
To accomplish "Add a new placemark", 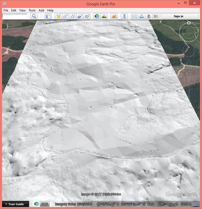I will pyautogui.click(x=58, y=16).
